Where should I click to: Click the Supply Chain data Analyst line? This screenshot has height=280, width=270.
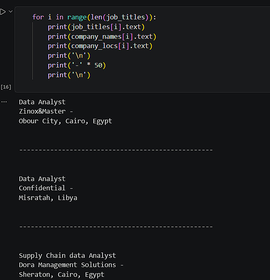click(67, 255)
